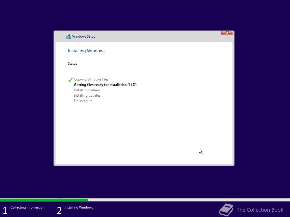
Task: Click the 'Windows Setup' title text
Action: click(x=84, y=36)
